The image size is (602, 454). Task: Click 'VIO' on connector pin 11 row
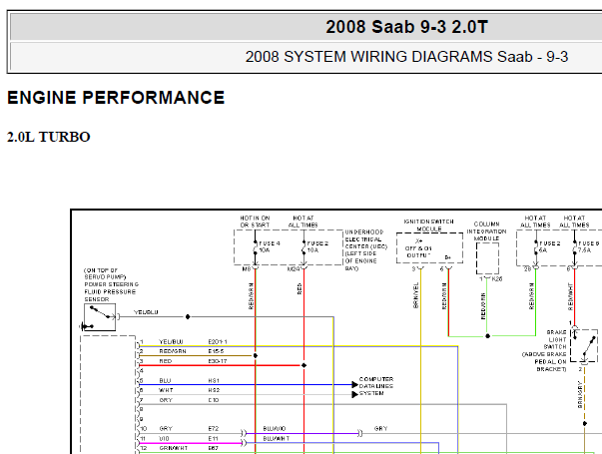pos(164,439)
